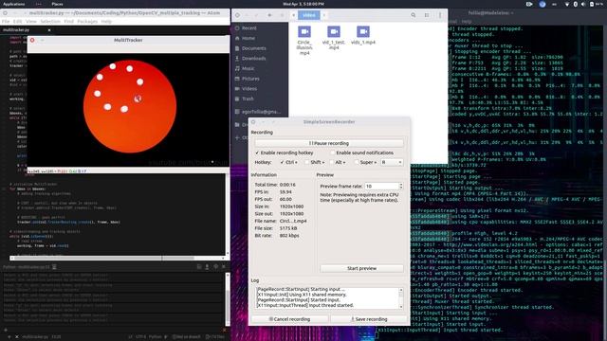
Task: Click the top bar camera recording indicator
Action: [x=529, y=4]
